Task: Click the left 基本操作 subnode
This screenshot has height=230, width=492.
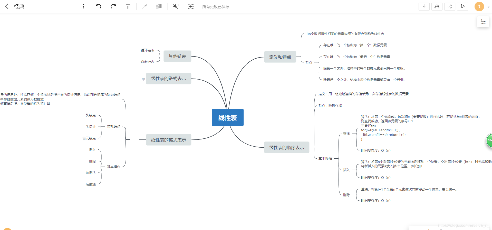Action: 114,167
